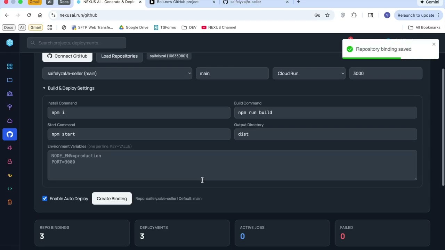Screen dimensions: 445x250
Task: Click the Environment Variables text area
Action: (232, 165)
